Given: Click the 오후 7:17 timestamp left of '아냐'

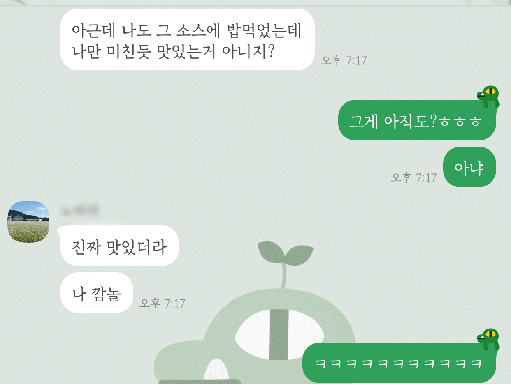Looking at the screenshot, I should tap(413, 177).
